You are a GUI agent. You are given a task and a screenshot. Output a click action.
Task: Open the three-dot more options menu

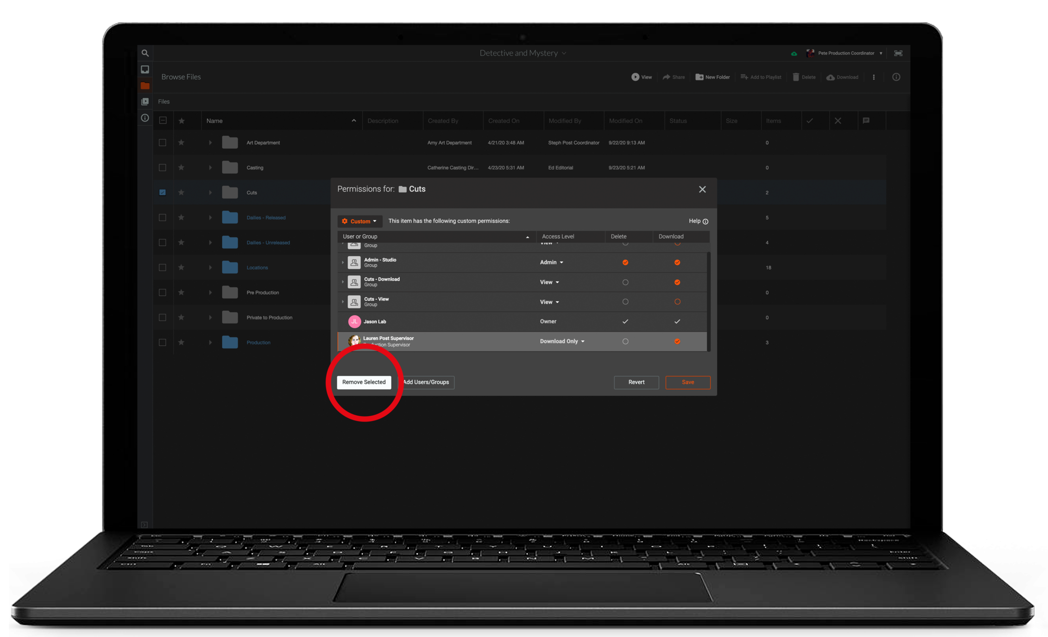tap(873, 77)
